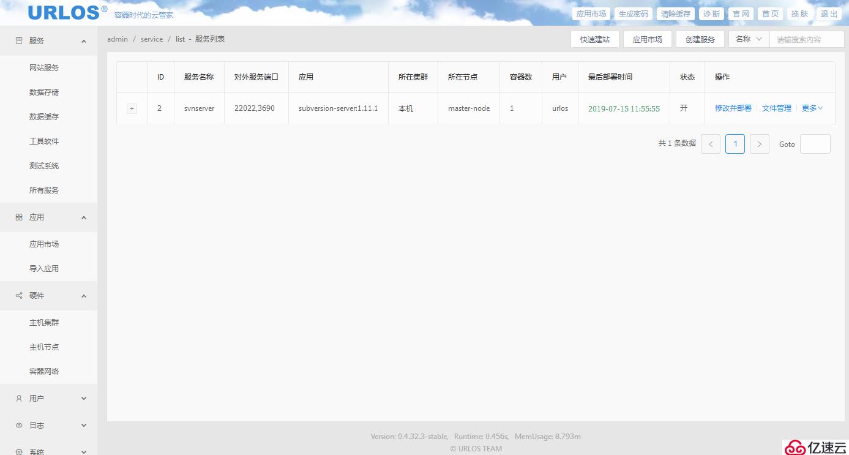
Task: Open 应用市场 in the sidebar
Action: tap(44, 244)
